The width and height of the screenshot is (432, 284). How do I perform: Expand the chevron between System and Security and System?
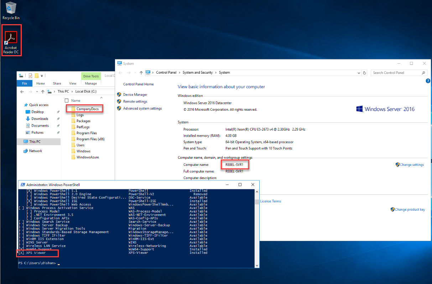pyautogui.click(x=216, y=73)
